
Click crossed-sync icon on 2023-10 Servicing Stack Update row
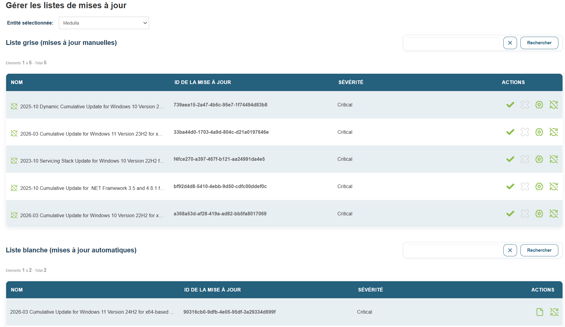click(x=553, y=159)
